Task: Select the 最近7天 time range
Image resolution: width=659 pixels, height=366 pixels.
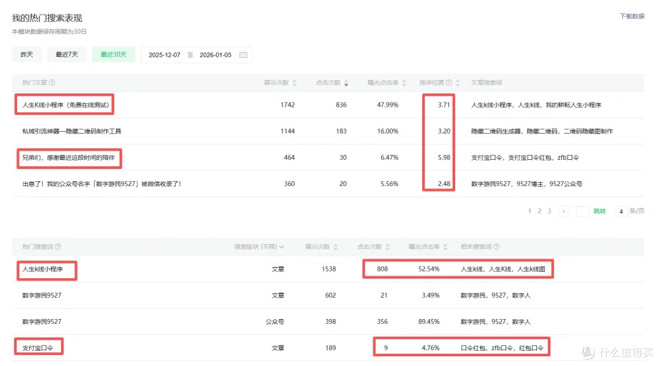Action: click(x=67, y=55)
